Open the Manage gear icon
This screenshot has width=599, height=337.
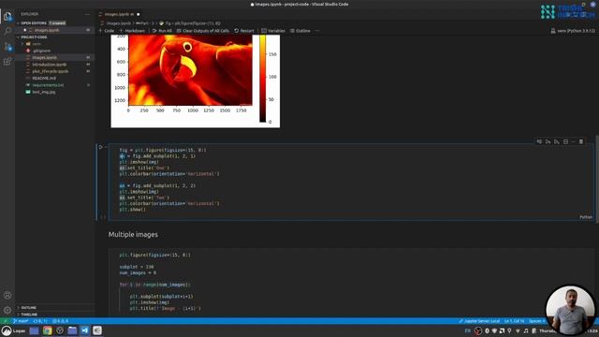tap(7, 310)
